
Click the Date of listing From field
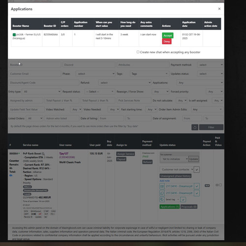click(111, 118)
